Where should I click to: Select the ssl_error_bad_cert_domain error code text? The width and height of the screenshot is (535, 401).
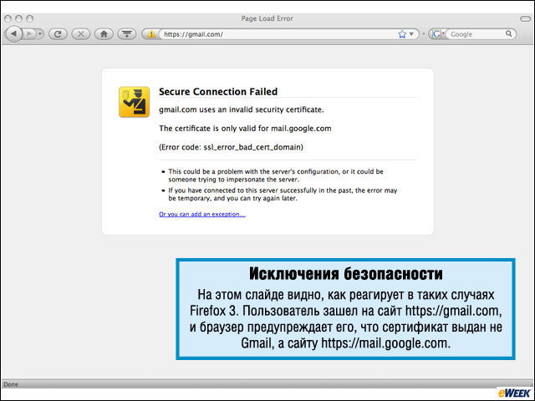(252, 147)
